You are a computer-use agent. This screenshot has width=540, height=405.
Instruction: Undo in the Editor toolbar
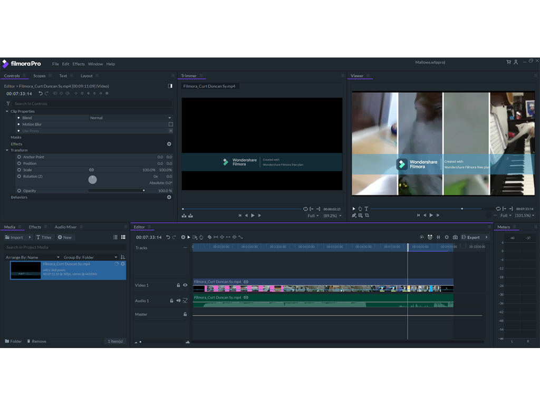click(168, 237)
